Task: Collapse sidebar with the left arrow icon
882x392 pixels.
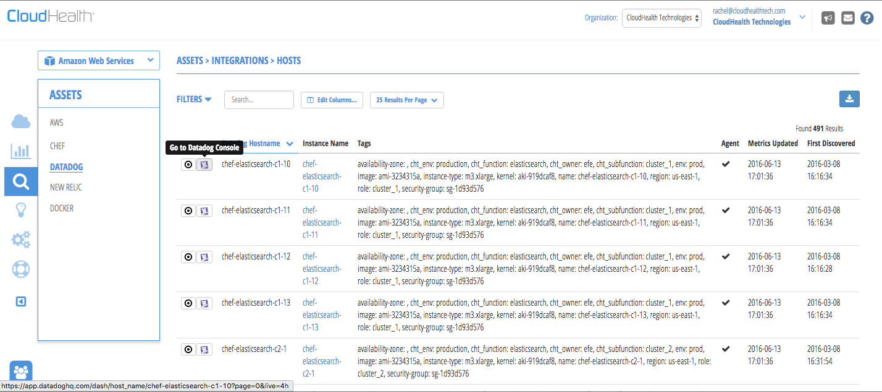Action: pos(21,301)
